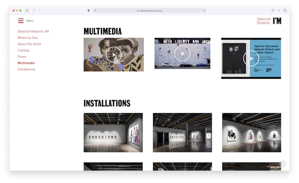Play the Open for Discussion video
This screenshot has width=299, height=183.
[x=251, y=59]
